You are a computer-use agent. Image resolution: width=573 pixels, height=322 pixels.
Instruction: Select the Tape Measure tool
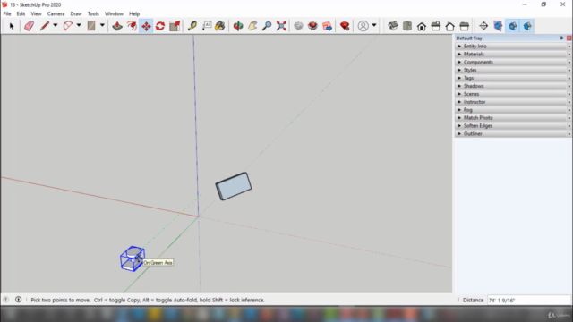[192, 26]
